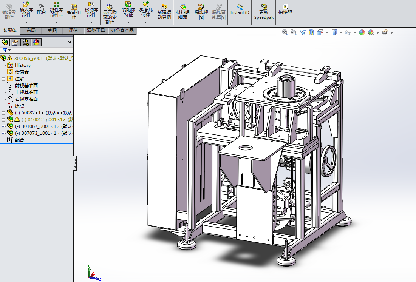Toggle 显示隐藏的零部件 show hidden components

tap(110, 13)
